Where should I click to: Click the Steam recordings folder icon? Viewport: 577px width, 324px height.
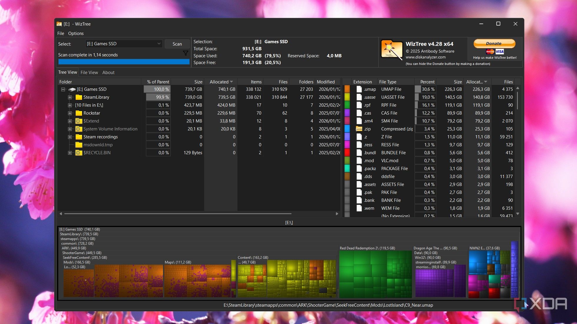tap(79, 137)
